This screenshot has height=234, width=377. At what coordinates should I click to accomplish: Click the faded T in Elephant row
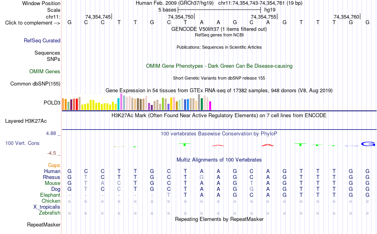[169, 195]
